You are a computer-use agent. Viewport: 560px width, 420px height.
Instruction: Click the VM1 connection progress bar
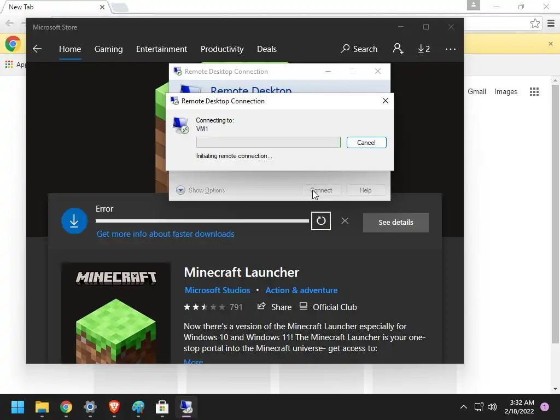point(268,142)
